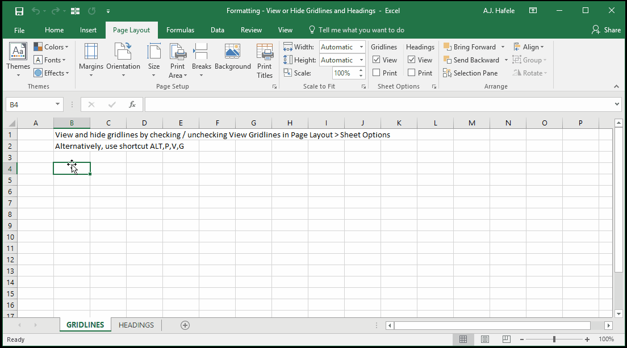Viewport: 627px width, 348px height.
Task: Switch to Page Layout view icon
Action: coord(484,339)
